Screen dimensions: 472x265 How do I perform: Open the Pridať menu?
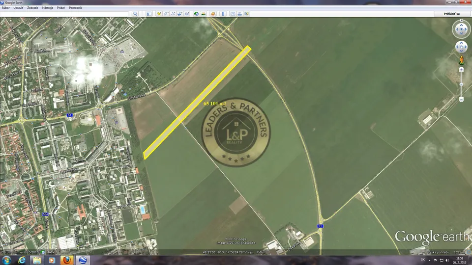[61, 8]
